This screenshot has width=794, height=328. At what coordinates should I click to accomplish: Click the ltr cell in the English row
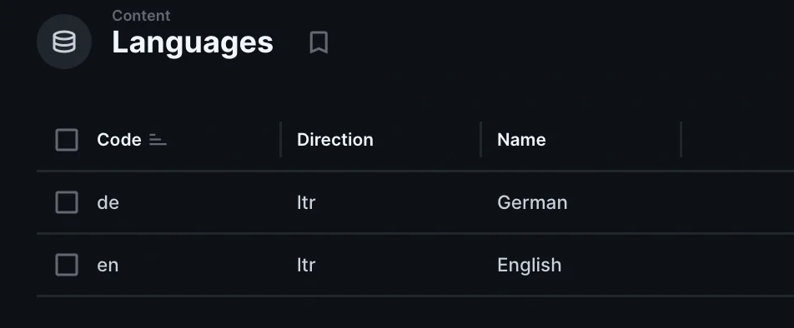(x=306, y=266)
